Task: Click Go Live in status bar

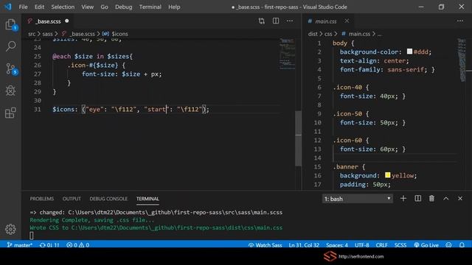Action: tap(426, 245)
